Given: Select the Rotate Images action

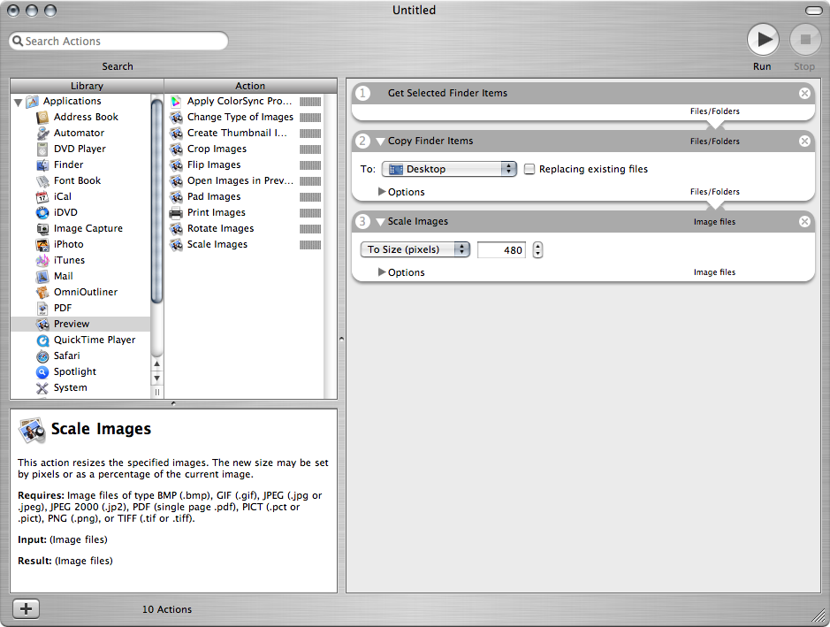Looking at the screenshot, I should click(245, 228).
